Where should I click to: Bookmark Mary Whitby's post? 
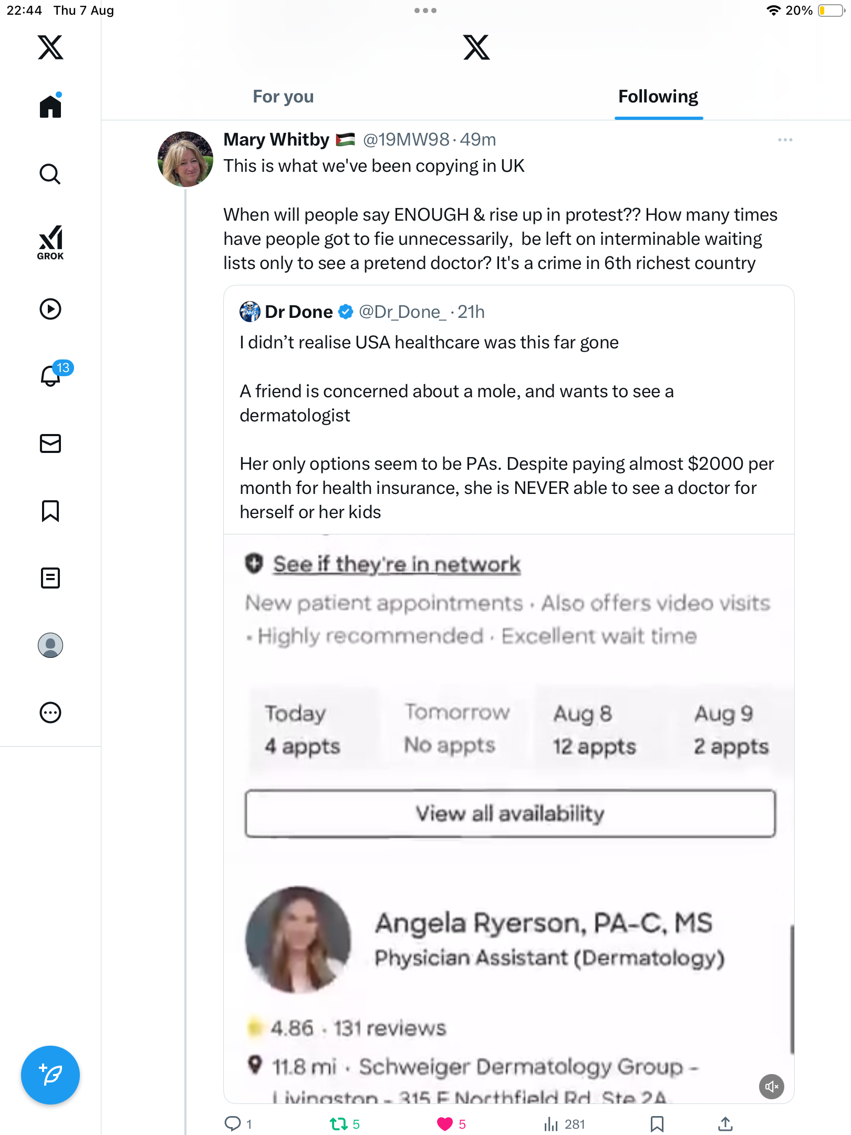pyautogui.click(x=657, y=1124)
